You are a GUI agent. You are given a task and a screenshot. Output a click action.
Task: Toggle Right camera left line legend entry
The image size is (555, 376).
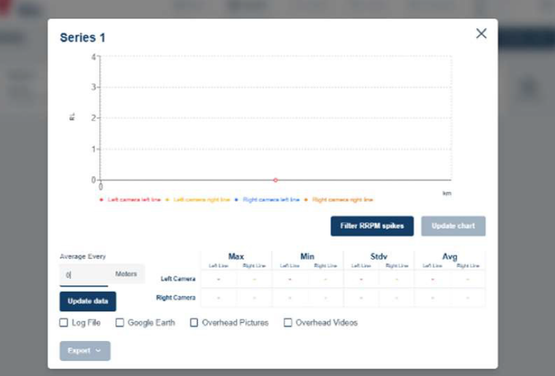pyautogui.click(x=269, y=199)
